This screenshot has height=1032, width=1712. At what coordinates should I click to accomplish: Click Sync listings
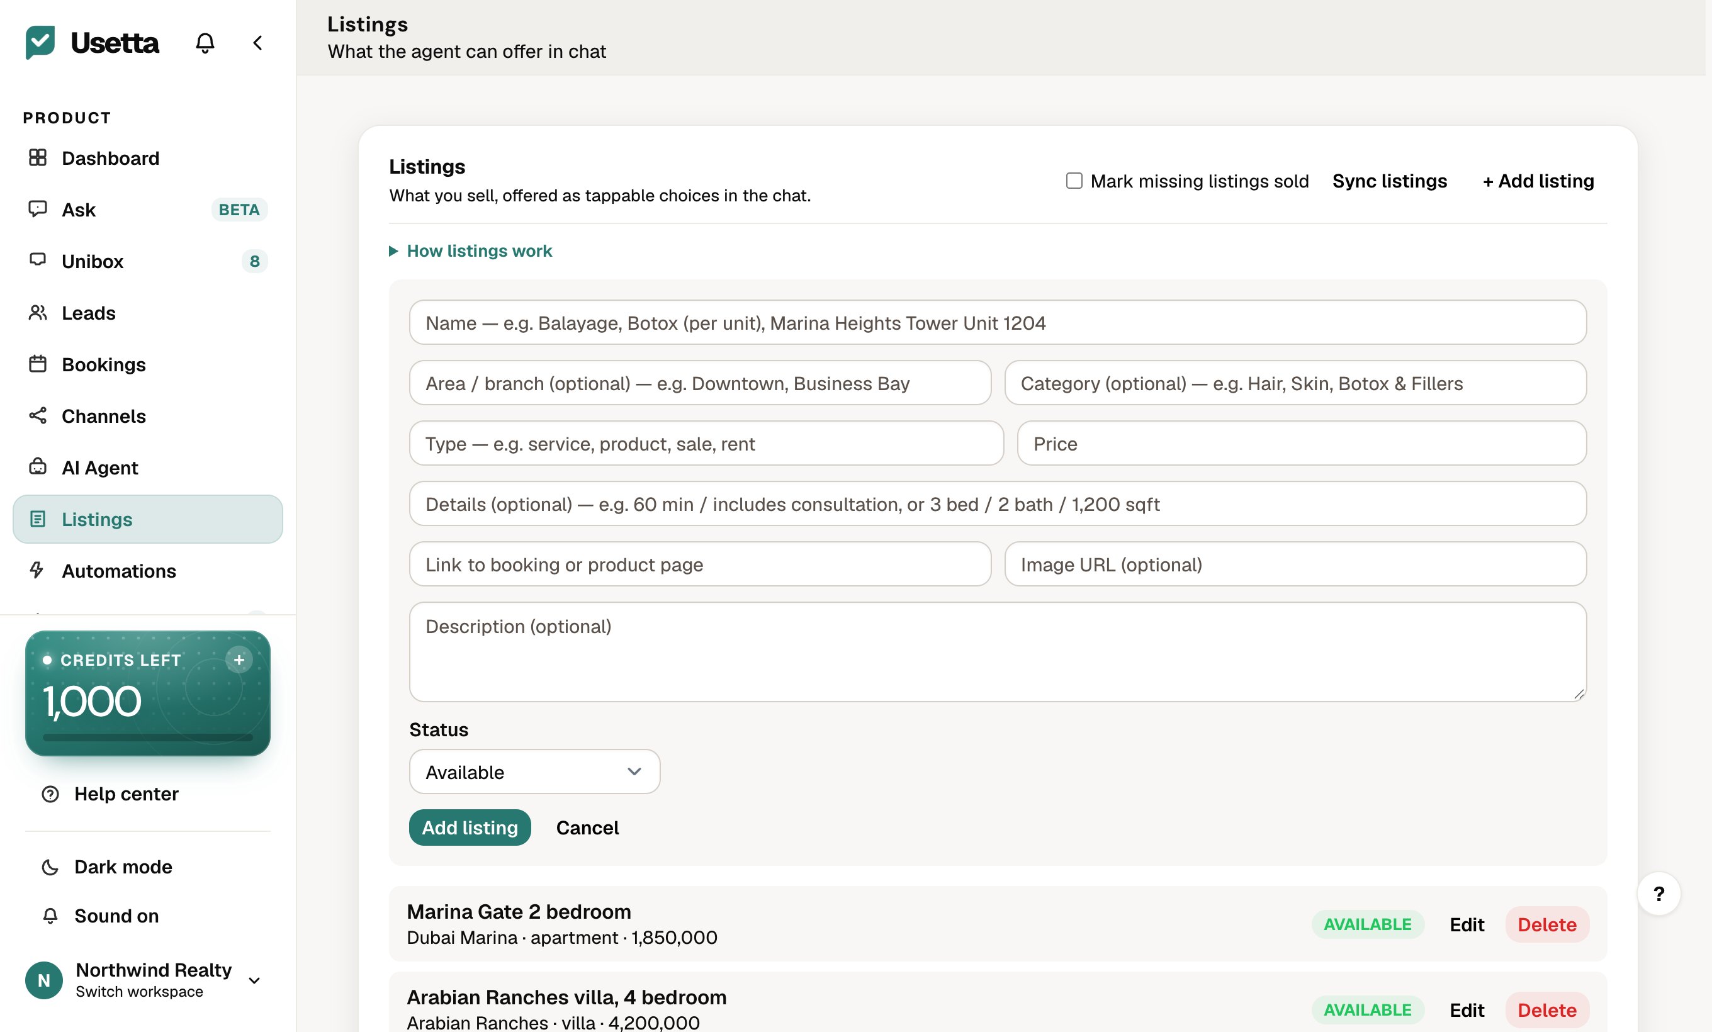coord(1390,181)
